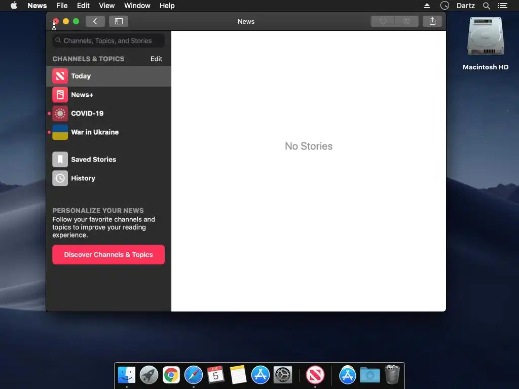Click the eject icon in the menu bar

[427, 6]
